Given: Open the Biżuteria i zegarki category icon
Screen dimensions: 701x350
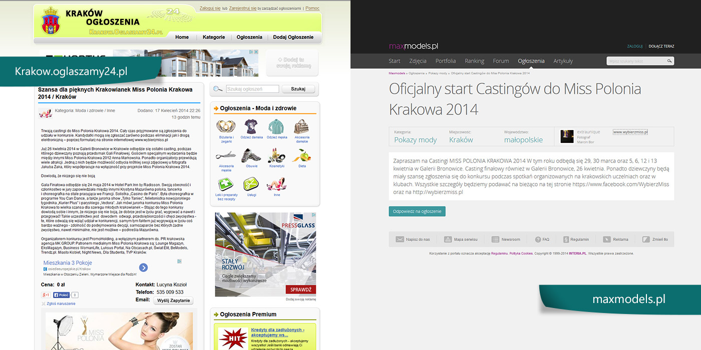Looking at the screenshot, I should point(226,126).
